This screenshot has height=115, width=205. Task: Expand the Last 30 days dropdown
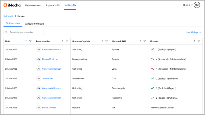pyautogui.click(x=193, y=32)
